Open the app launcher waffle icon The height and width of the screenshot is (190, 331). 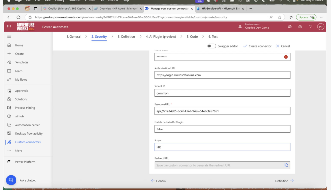tap(9, 27)
